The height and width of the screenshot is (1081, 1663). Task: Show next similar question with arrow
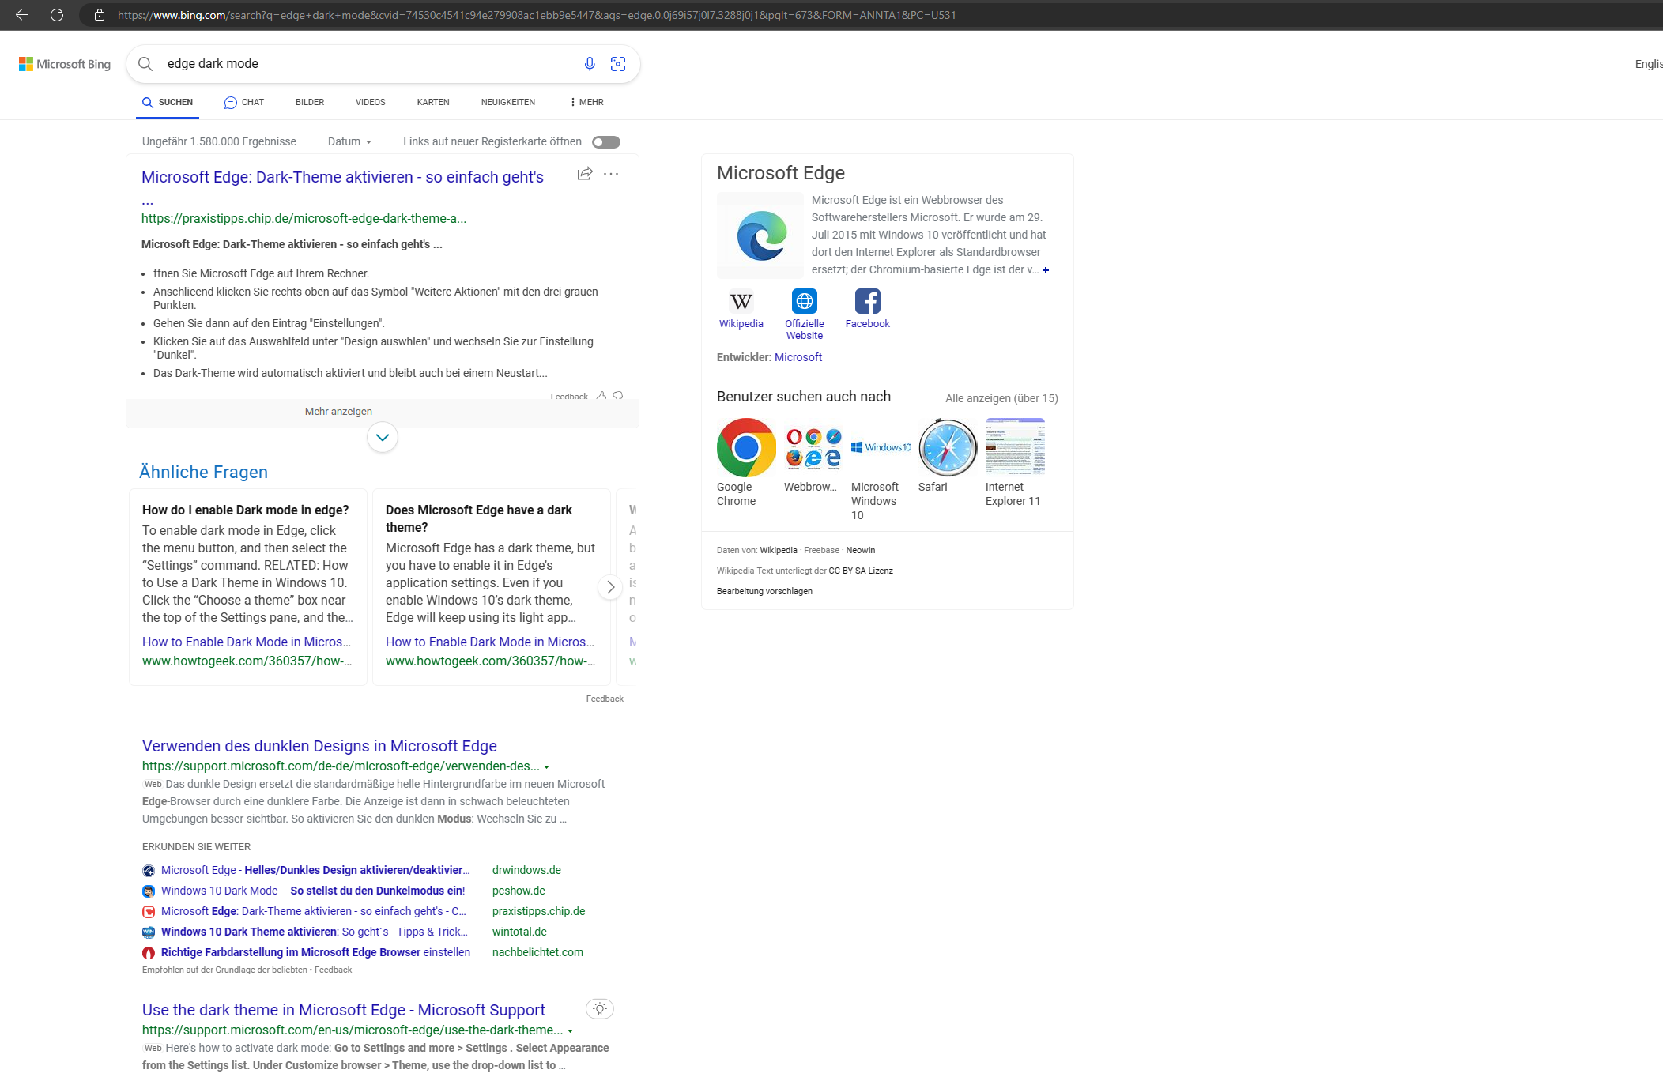click(x=610, y=587)
